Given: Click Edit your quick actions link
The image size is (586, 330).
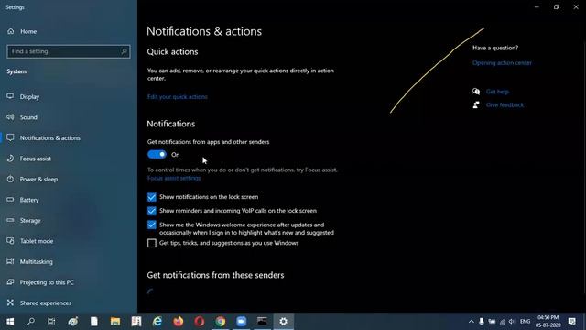Looking at the screenshot, I should (x=177, y=96).
